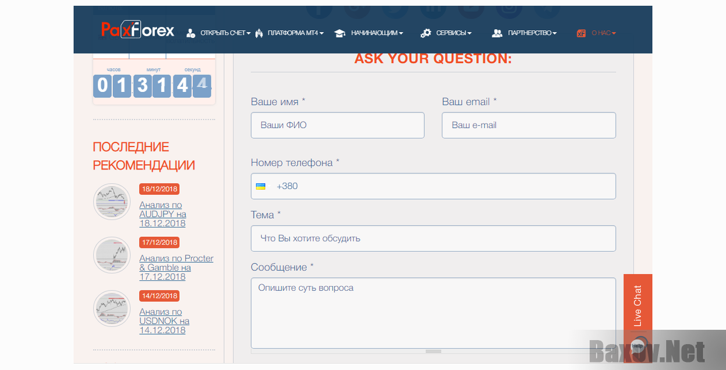The width and height of the screenshot is (726, 370).
Task: Click the open account person icon
Action: point(190,33)
